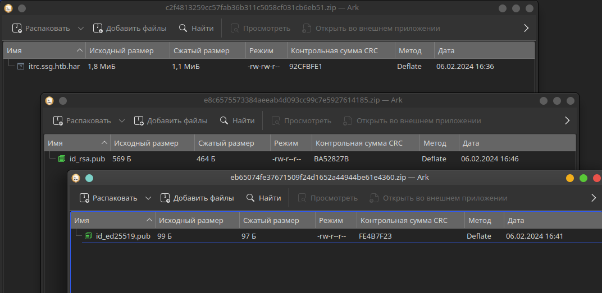Click Find magnifier in eb65074f window

(x=250, y=198)
